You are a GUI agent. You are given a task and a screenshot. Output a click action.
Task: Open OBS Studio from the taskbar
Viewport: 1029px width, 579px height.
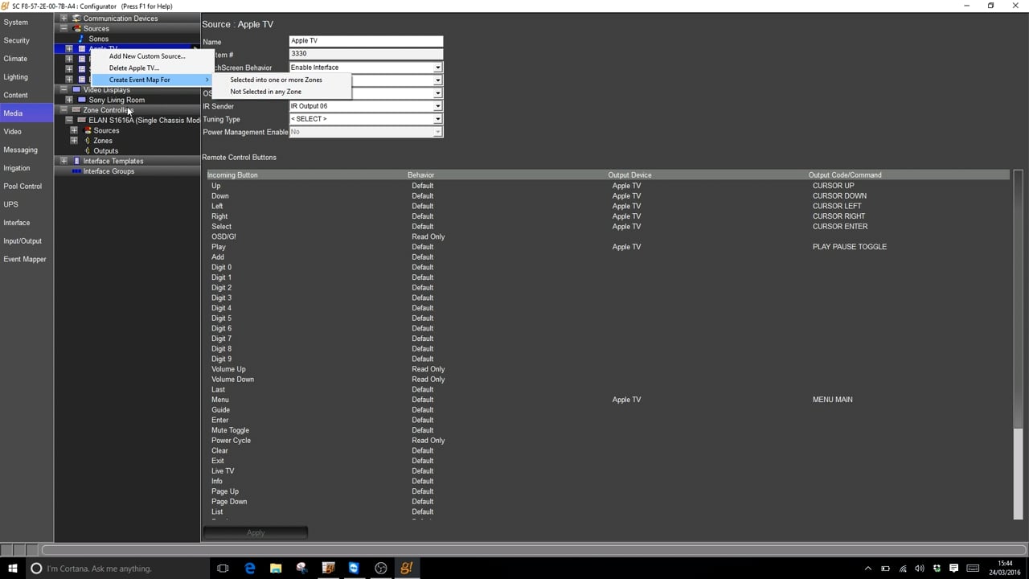pos(380,568)
